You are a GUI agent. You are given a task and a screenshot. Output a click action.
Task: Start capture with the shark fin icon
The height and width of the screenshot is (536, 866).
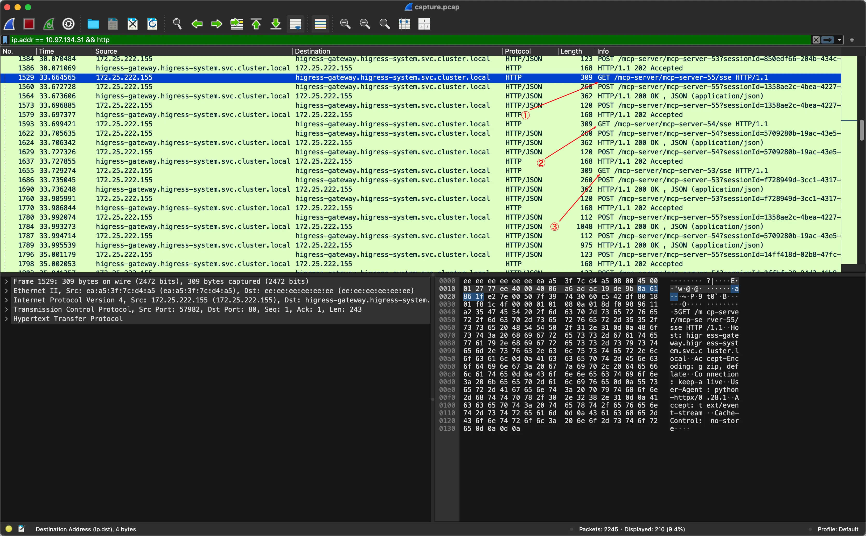pyautogui.click(x=10, y=24)
